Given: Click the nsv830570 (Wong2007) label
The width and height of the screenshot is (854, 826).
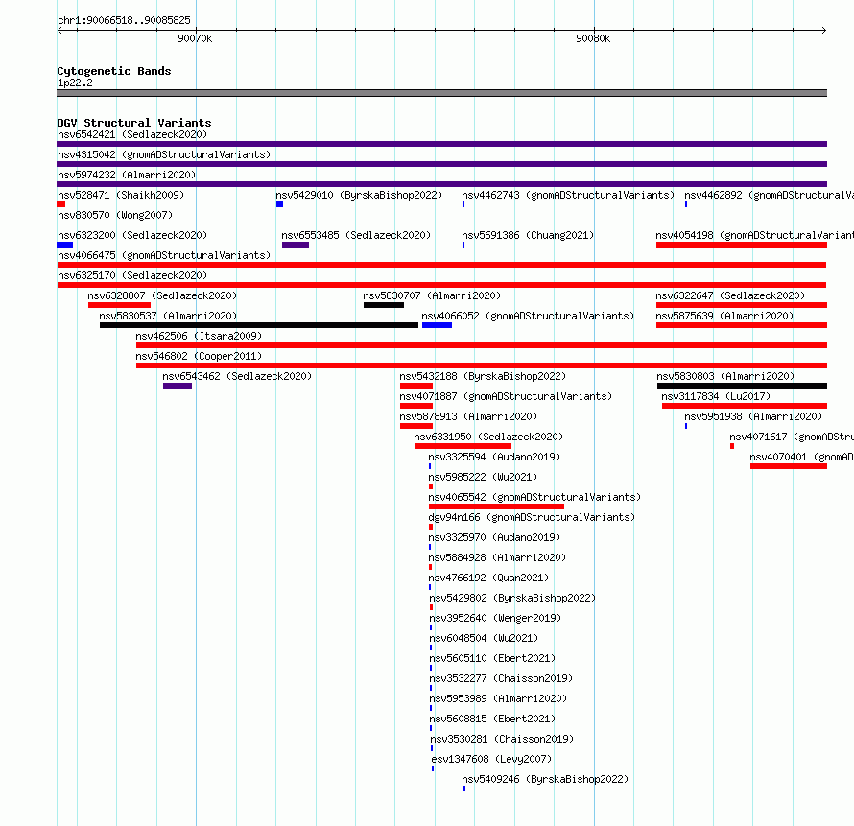Looking at the screenshot, I should (x=115, y=215).
